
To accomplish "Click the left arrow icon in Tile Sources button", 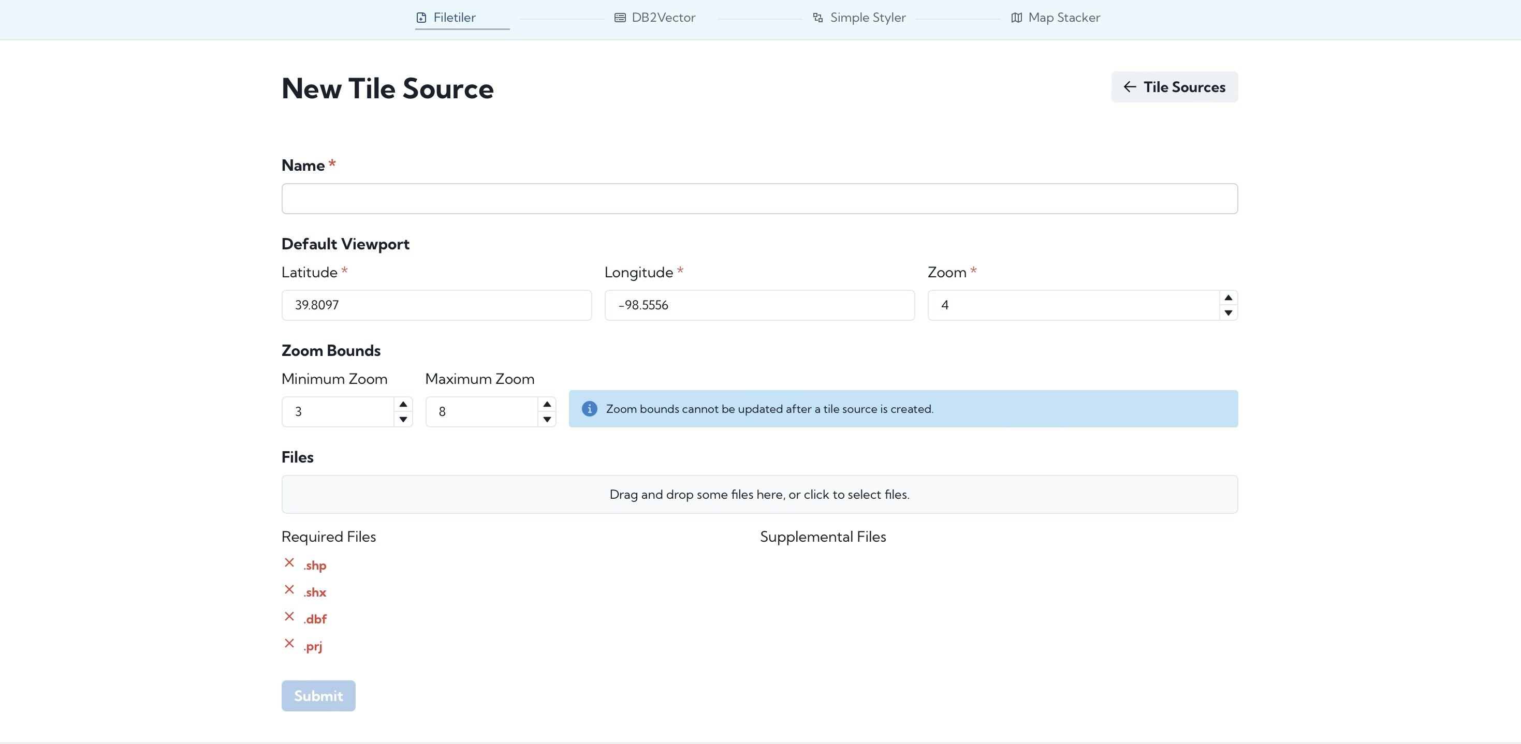I will (1130, 87).
